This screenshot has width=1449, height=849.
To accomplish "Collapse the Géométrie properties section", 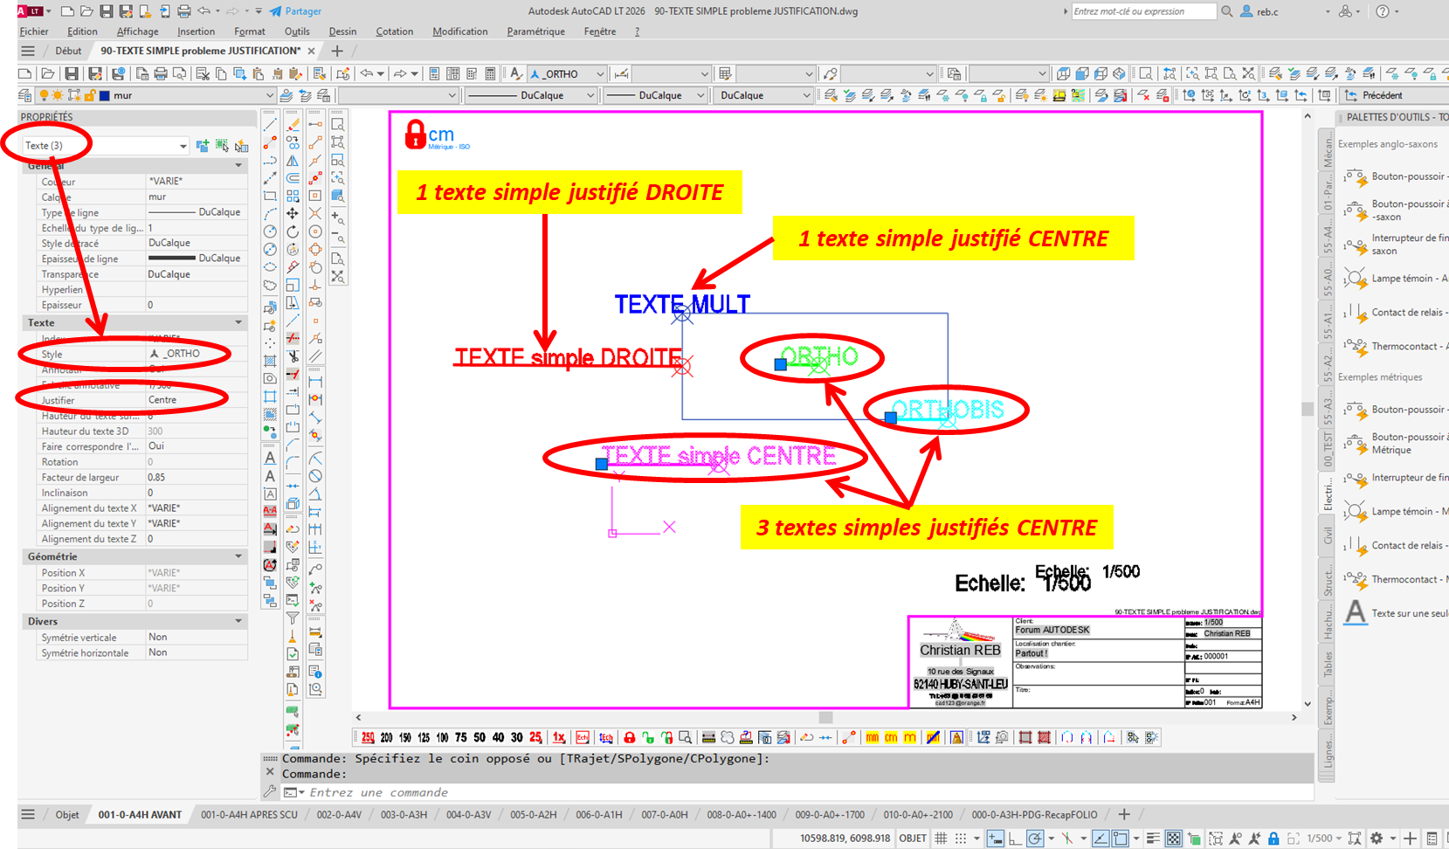I will [238, 556].
